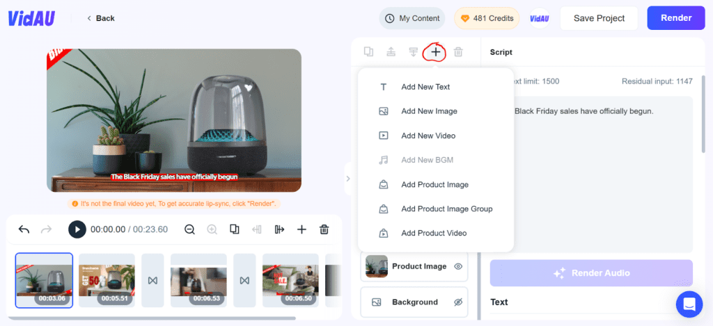Click the layer panel plus icon

click(x=436, y=52)
